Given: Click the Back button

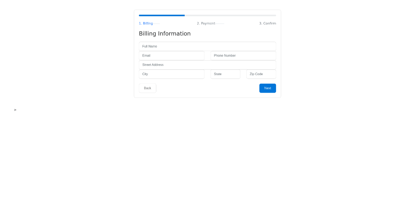Looking at the screenshot, I should coord(147,88).
